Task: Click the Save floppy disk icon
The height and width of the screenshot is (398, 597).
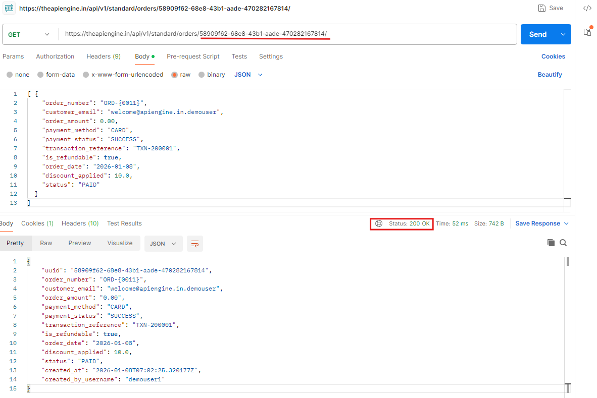Action: pyautogui.click(x=542, y=8)
